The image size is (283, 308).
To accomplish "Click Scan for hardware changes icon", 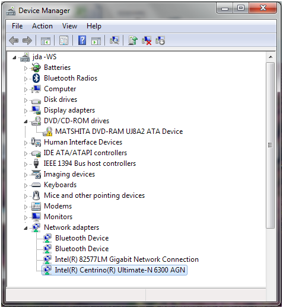I will 115,40.
